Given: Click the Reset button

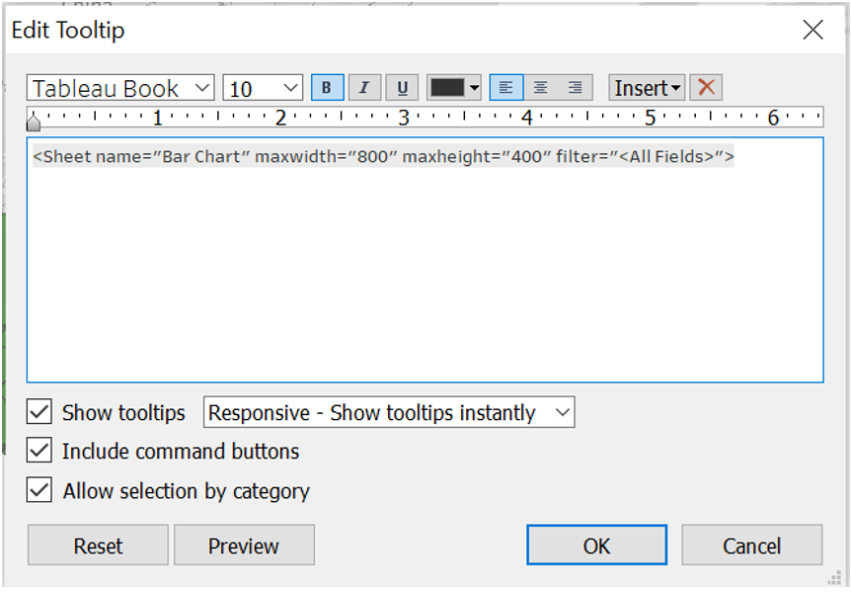Looking at the screenshot, I should click(98, 546).
